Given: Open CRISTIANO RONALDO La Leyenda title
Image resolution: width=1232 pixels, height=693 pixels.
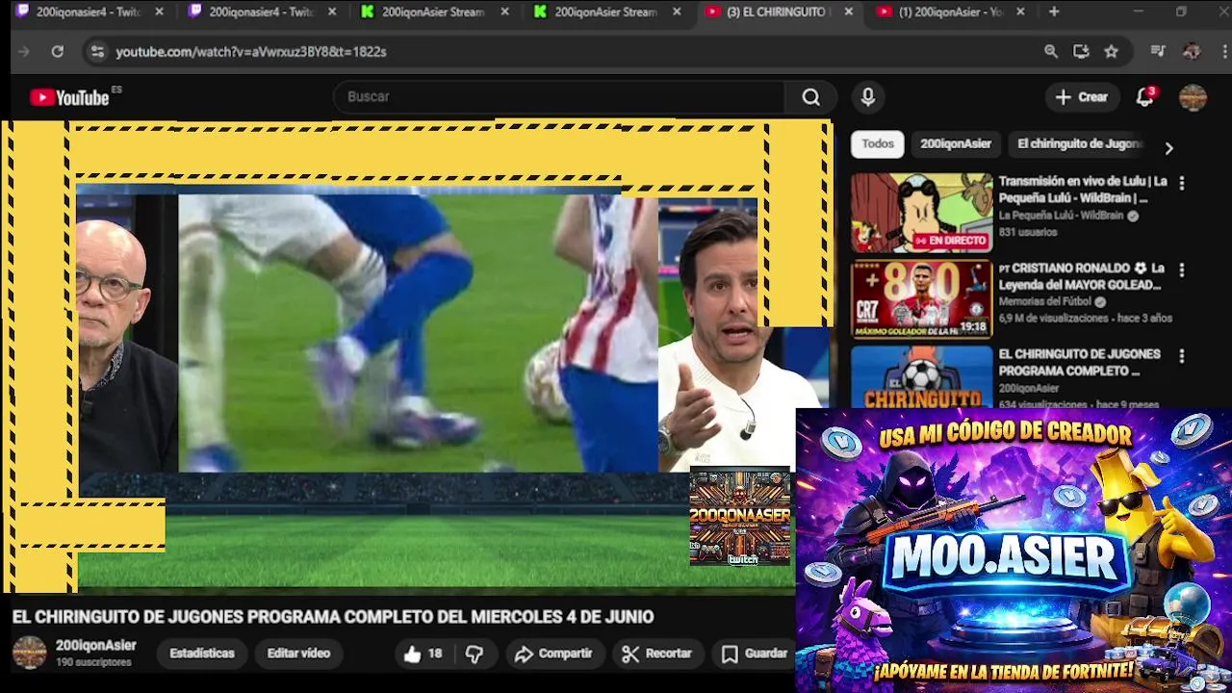Looking at the screenshot, I should (x=1081, y=276).
